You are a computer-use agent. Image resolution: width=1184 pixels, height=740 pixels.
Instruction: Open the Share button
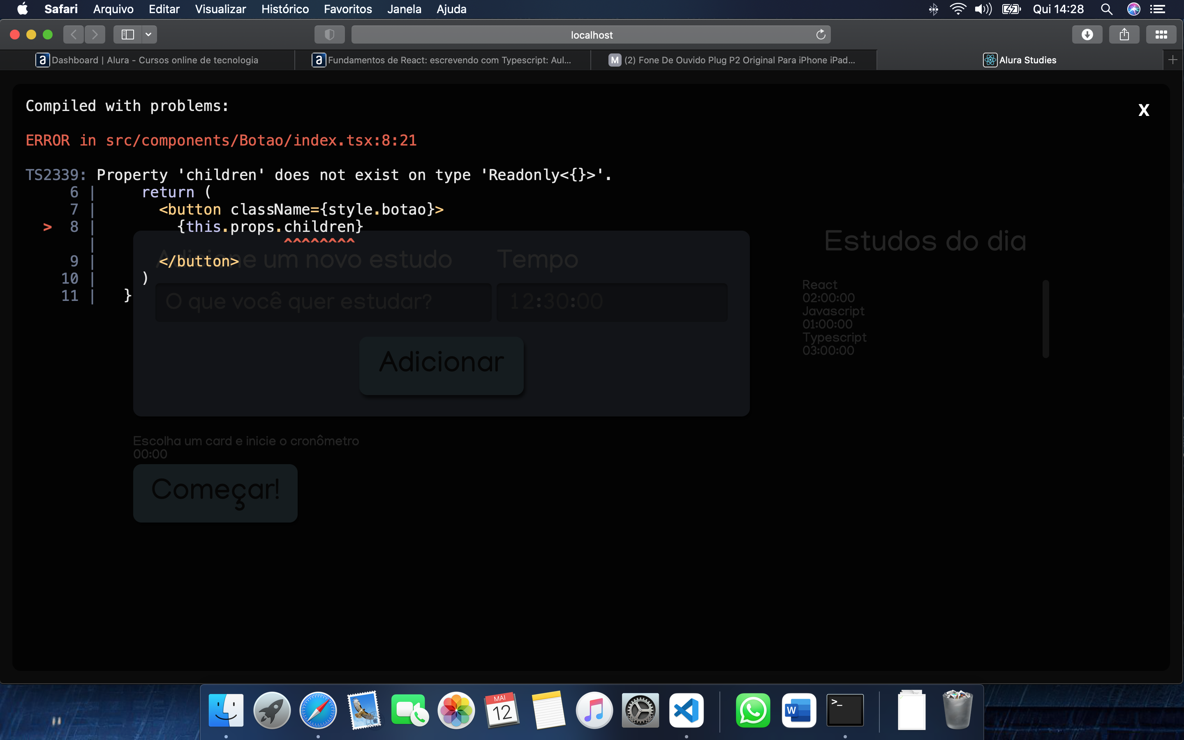coord(1124,34)
